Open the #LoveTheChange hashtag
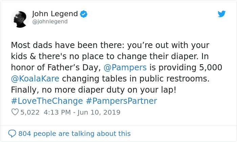The width and height of the screenshot is (237, 142). pos(47,101)
